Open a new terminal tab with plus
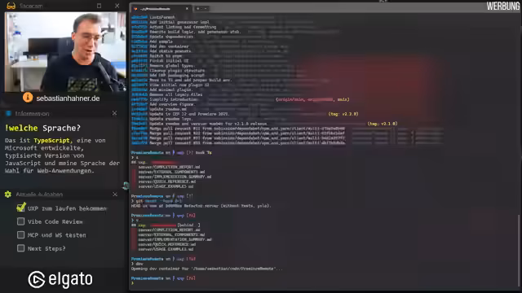This screenshot has height=293, width=522. click(197, 9)
